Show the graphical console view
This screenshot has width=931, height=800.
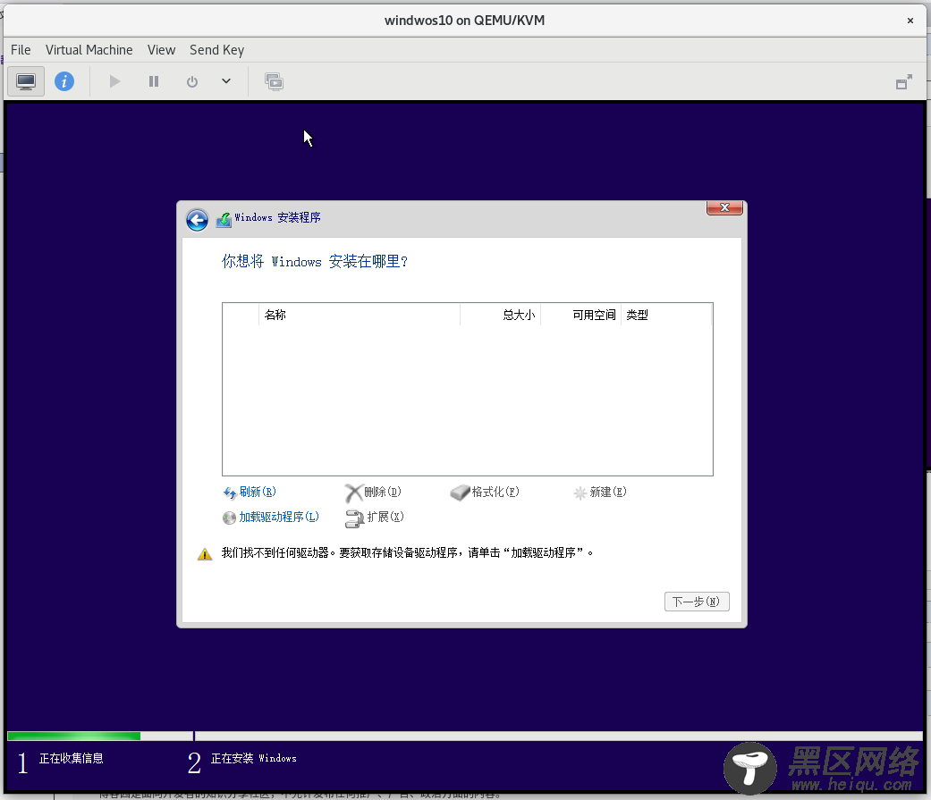point(26,81)
